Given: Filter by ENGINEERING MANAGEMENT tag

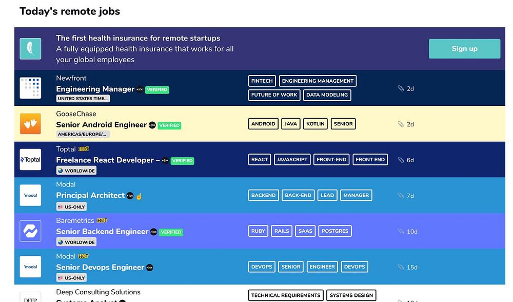Looking at the screenshot, I should pos(318,81).
